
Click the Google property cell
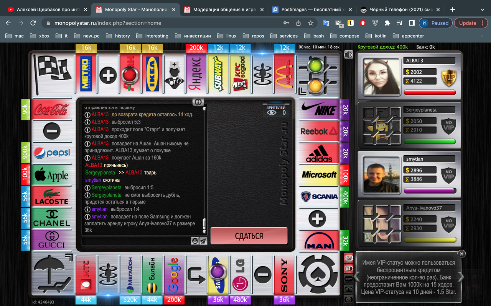pos(174,275)
